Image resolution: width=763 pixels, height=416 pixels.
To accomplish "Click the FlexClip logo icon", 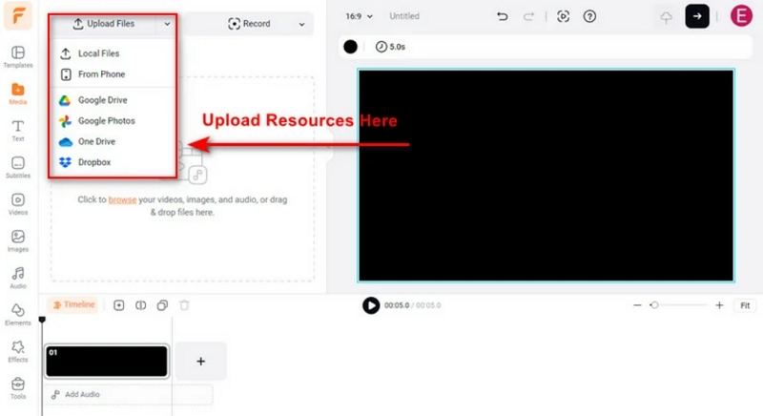I will coord(18,15).
